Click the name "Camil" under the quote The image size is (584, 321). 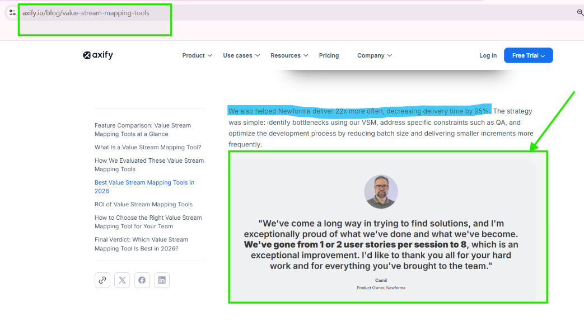coord(381,281)
